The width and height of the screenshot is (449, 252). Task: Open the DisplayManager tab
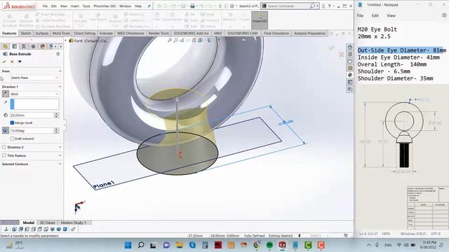[x=42, y=46]
